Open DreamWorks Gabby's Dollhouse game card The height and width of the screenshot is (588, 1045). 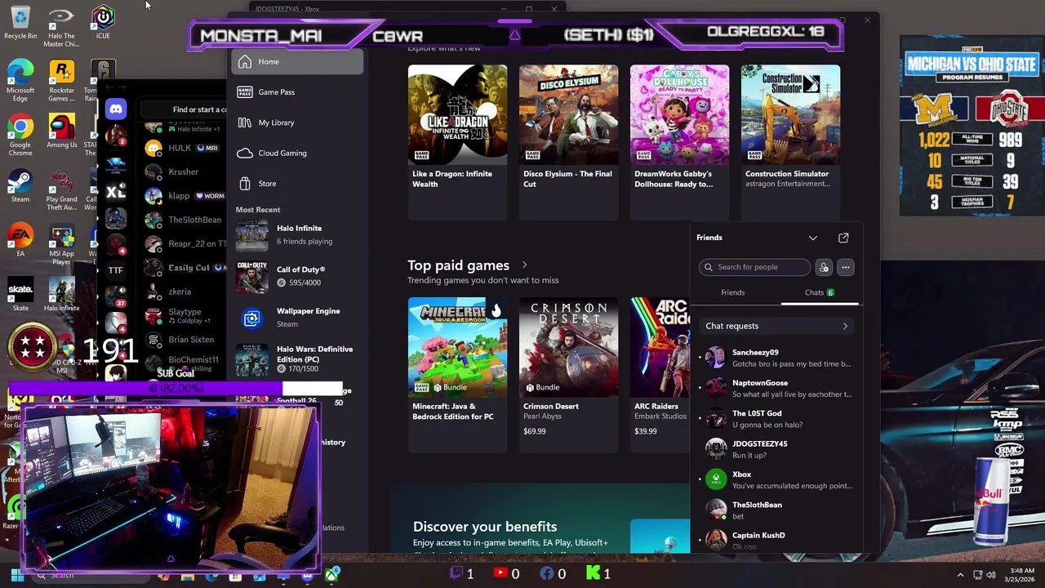click(679, 142)
